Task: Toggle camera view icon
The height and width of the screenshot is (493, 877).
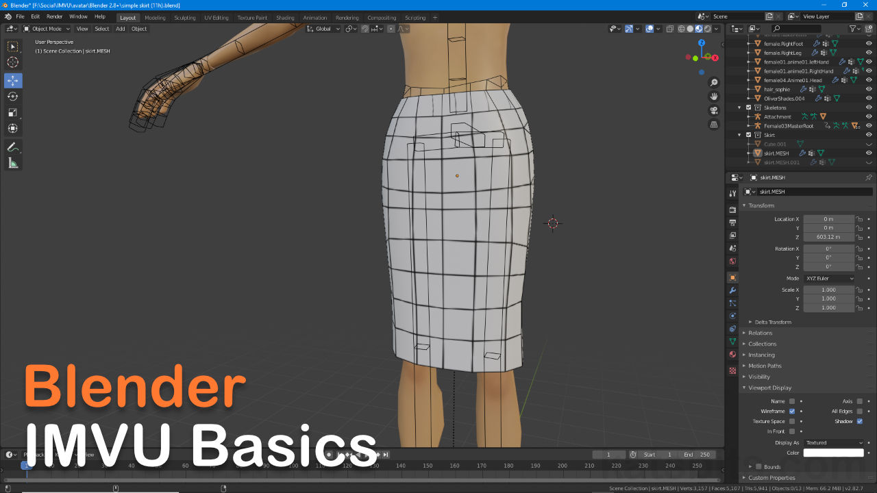Action: pyautogui.click(x=714, y=111)
